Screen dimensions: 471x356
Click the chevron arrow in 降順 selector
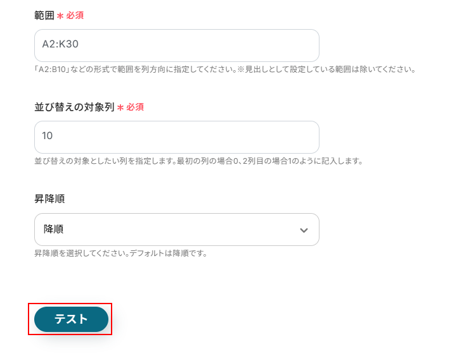click(x=304, y=230)
